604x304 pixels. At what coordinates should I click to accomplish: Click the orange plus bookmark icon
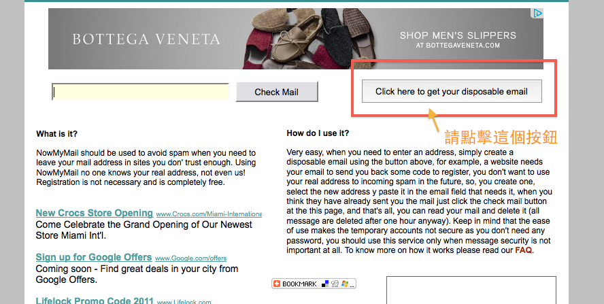point(277,284)
